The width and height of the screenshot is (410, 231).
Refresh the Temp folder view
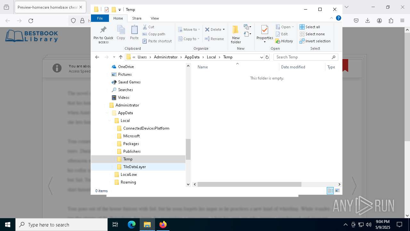point(267,57)
